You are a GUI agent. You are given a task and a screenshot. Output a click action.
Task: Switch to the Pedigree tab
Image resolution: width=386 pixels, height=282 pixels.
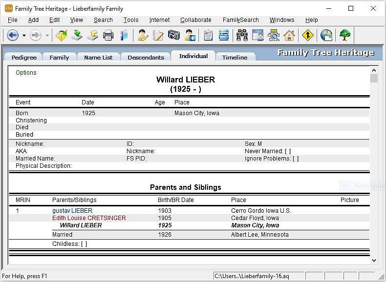pyautogui.click(x=24, y=57)
